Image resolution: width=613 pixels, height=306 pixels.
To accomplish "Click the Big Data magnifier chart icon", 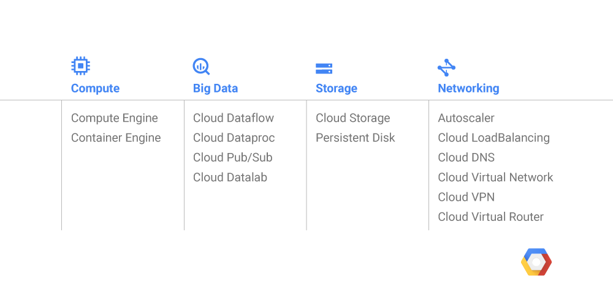I will [x=201, y=66].
